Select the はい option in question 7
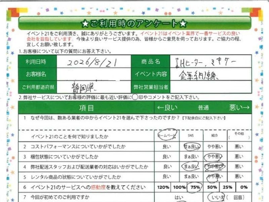The image size is (269, 202). (x=179, y=198)
